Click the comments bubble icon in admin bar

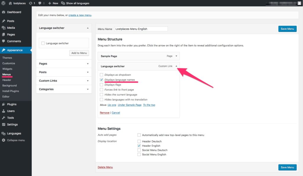coord(40,3)
